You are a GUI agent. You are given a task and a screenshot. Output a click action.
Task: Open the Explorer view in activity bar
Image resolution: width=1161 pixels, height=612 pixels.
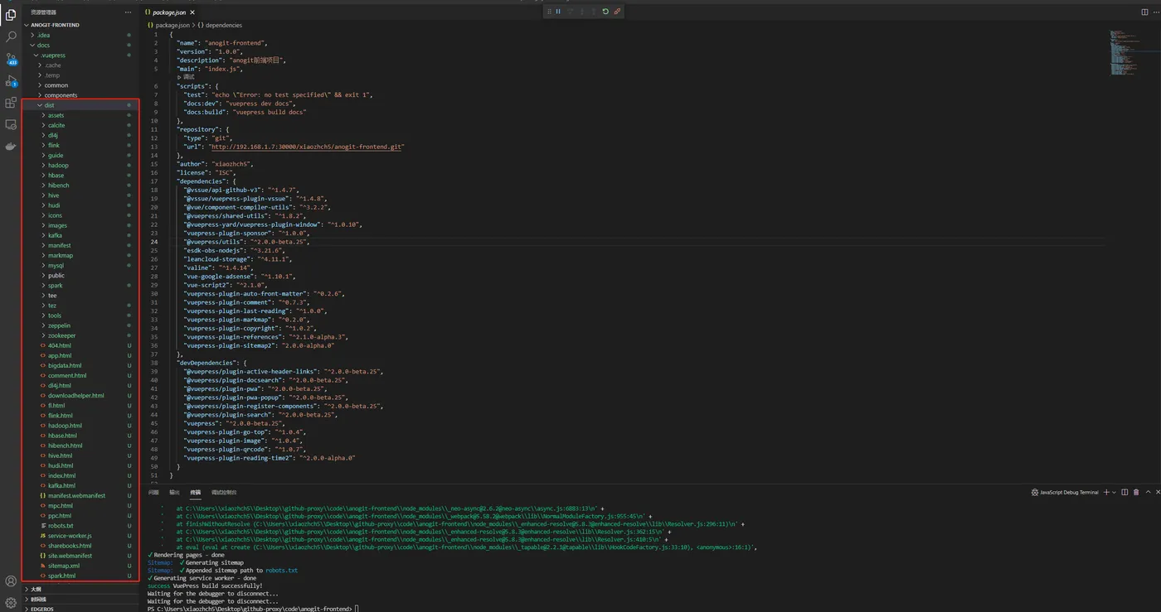click(x=11, y=15)
